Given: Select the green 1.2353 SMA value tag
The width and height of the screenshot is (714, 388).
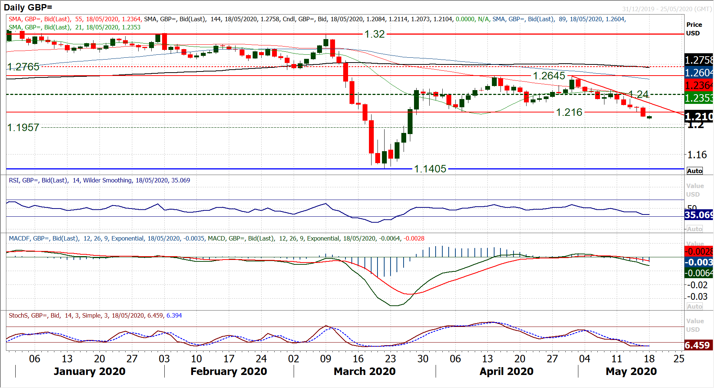Looking at the screenshot, I should pyautogui.click(x=699, y=98).
